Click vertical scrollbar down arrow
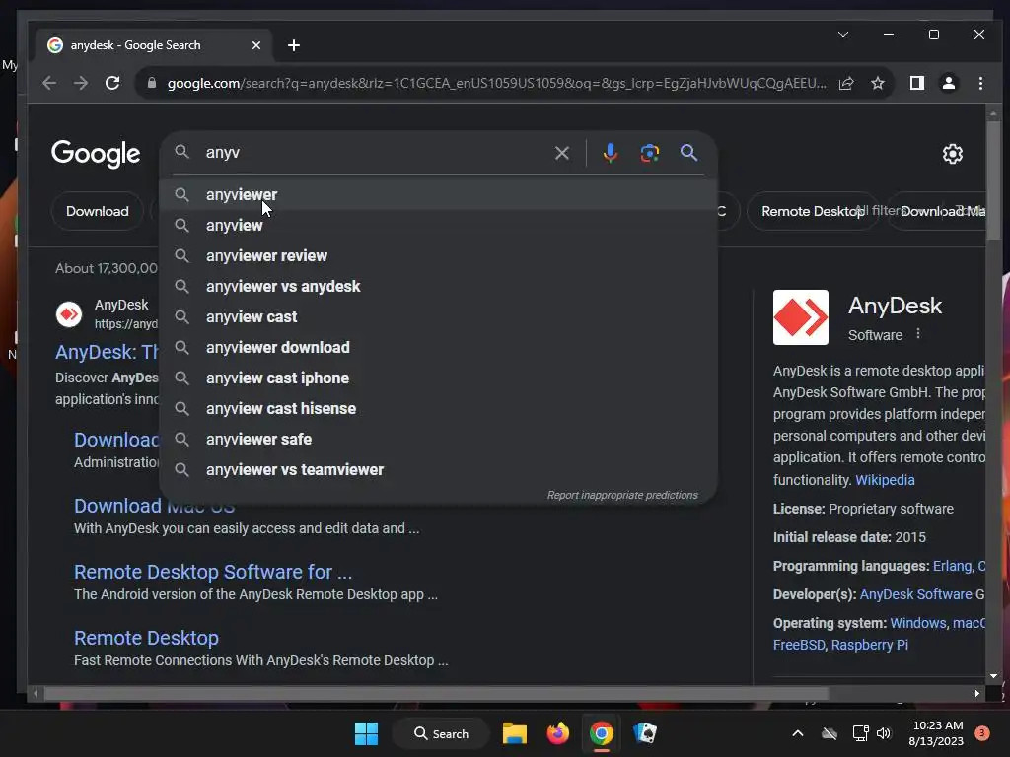The image size is (1010, 757). click(x=992, y=676)
